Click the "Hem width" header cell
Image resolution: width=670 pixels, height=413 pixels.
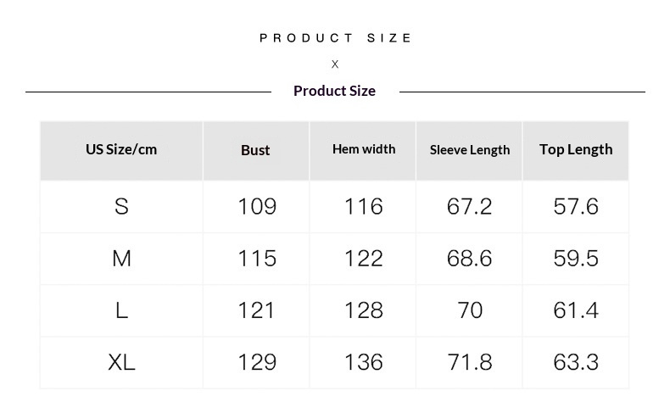pos(364,149)
